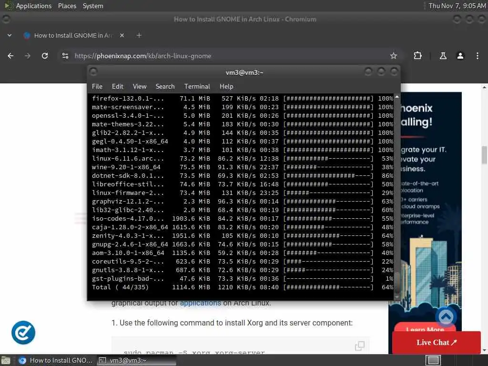
Task: Click the round blue checkmark widget
Action: click(x=23, y=332)
